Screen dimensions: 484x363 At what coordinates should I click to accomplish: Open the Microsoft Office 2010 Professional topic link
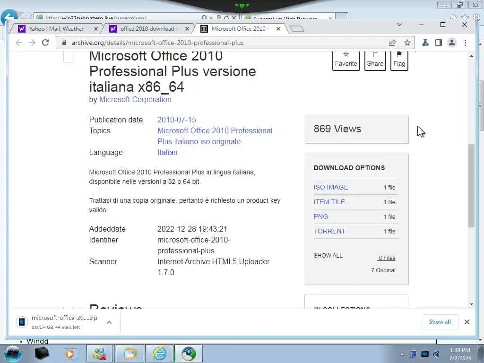coord(215,136)
